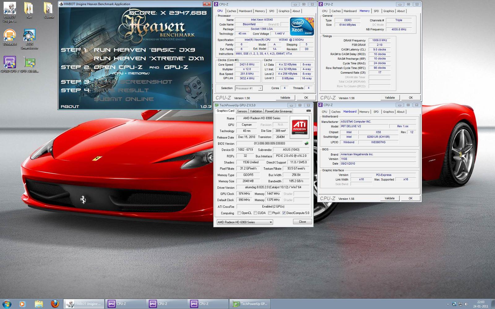495x309 pixels.
Task: Toggle the PhysX checkbox in GPU-Z
Action: click(x=270, y=213)
